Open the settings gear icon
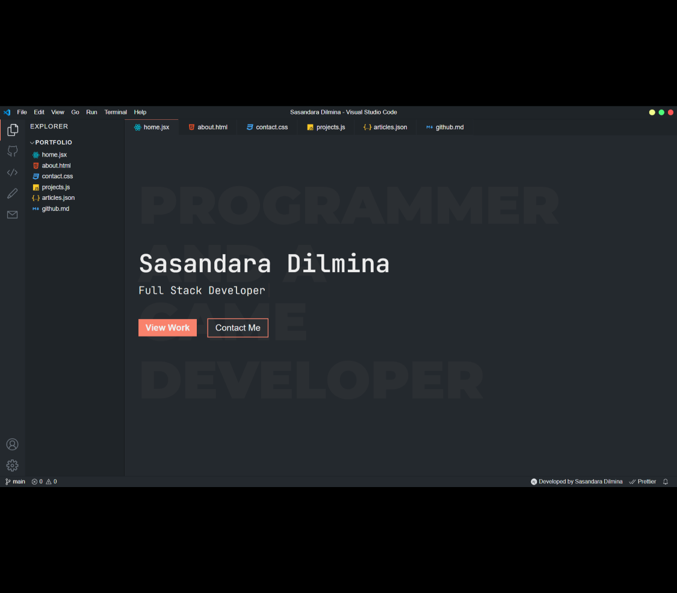Screen dimensions: 677x593 12,465
